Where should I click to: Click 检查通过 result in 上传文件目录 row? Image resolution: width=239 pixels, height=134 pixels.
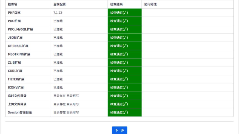119,104
